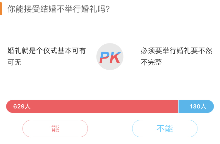Click the 130人 vote count label
The height and width of the screenshot is (144, 220).
[198, 106]
